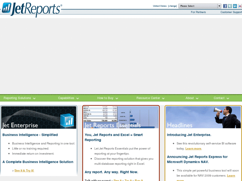Click the See it link beside Talk with an expert

[x=118, y=180]
